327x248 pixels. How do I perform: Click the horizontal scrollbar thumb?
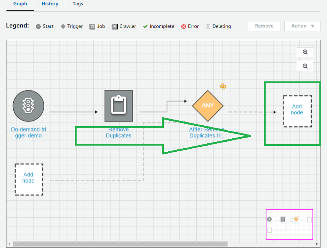click(x=120, y=244)
